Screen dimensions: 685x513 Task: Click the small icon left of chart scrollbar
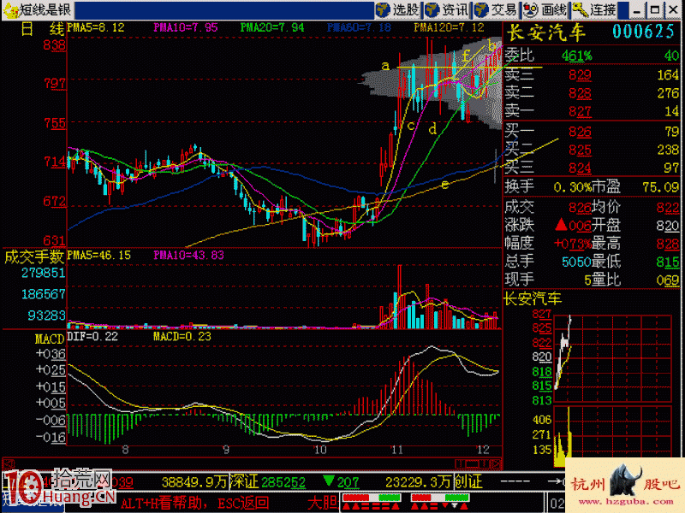(x=9, y=463)
